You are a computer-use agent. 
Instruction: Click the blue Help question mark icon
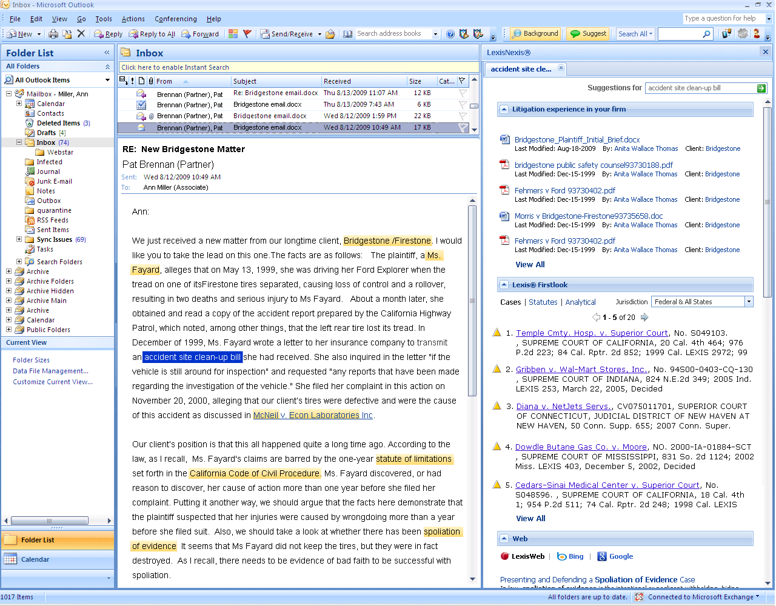(450, 34)
